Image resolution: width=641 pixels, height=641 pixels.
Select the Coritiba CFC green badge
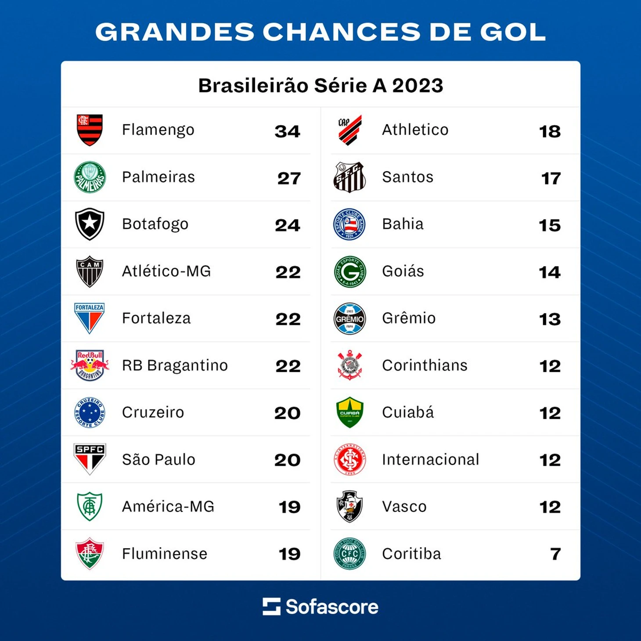(x=350, y=554)
